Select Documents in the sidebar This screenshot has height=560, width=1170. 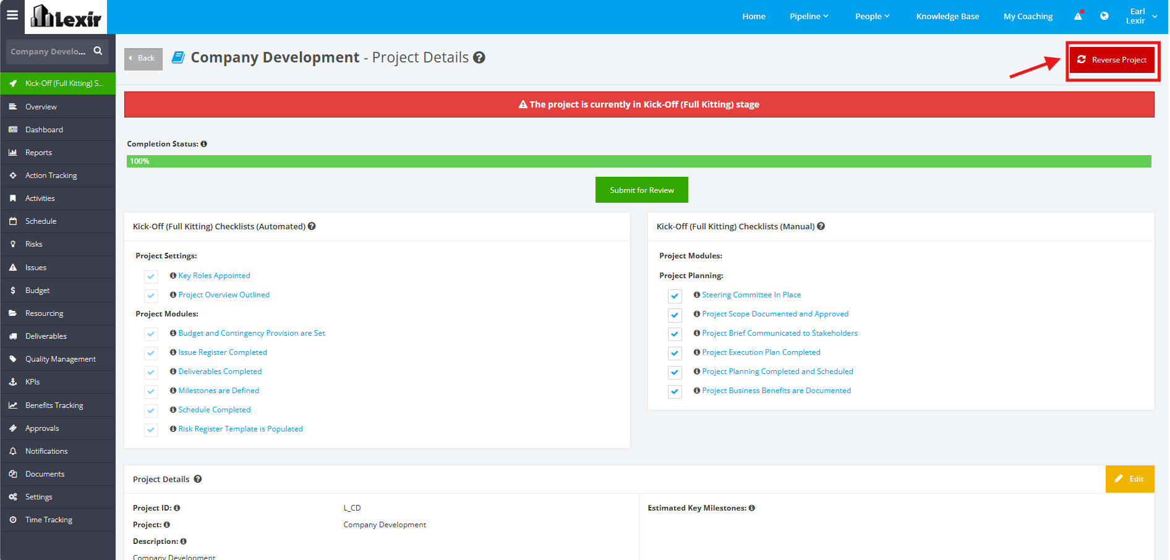click(x=58, y=474)
